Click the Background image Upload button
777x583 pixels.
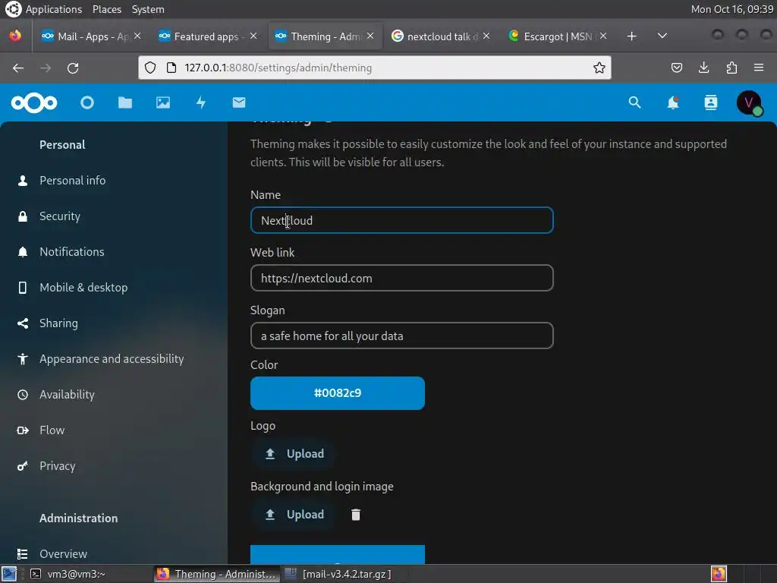point(294,515)
